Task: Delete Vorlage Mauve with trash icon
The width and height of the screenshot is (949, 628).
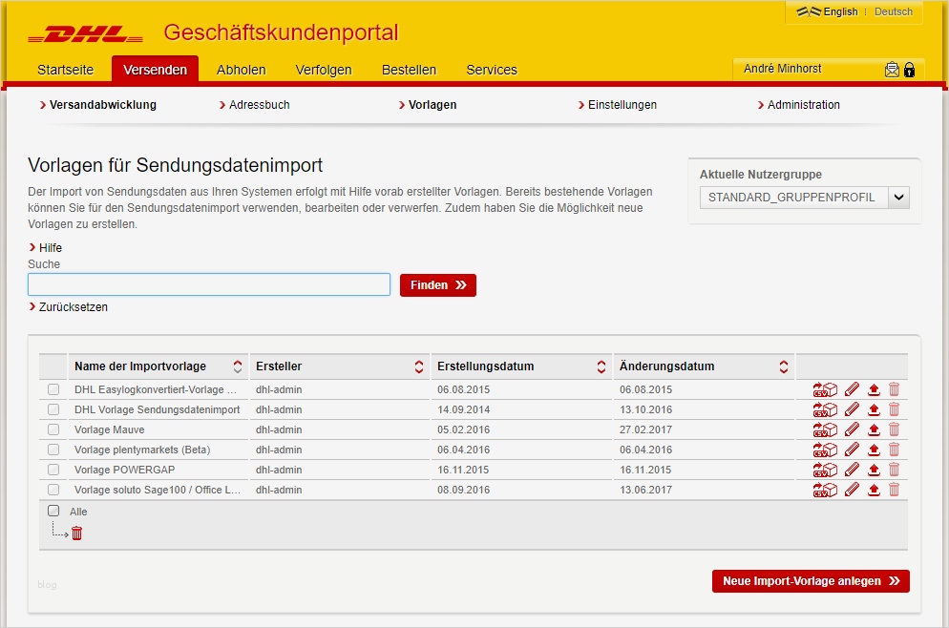Action: tap(894, 429)
